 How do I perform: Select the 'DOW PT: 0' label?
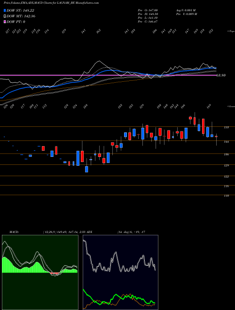(x=16, y=22)
